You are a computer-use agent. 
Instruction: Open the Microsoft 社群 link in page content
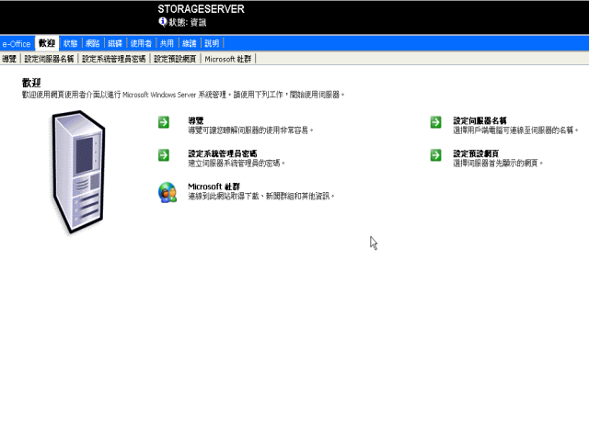[x=214, y=187]
